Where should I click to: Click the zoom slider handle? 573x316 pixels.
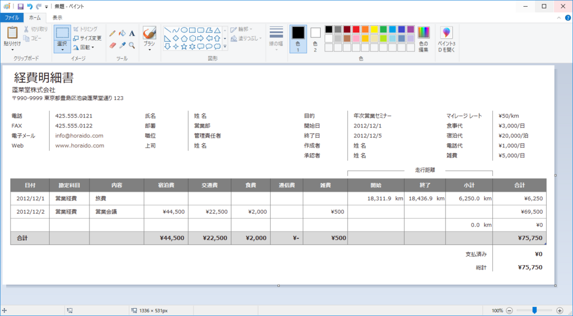tap(534, 310)
